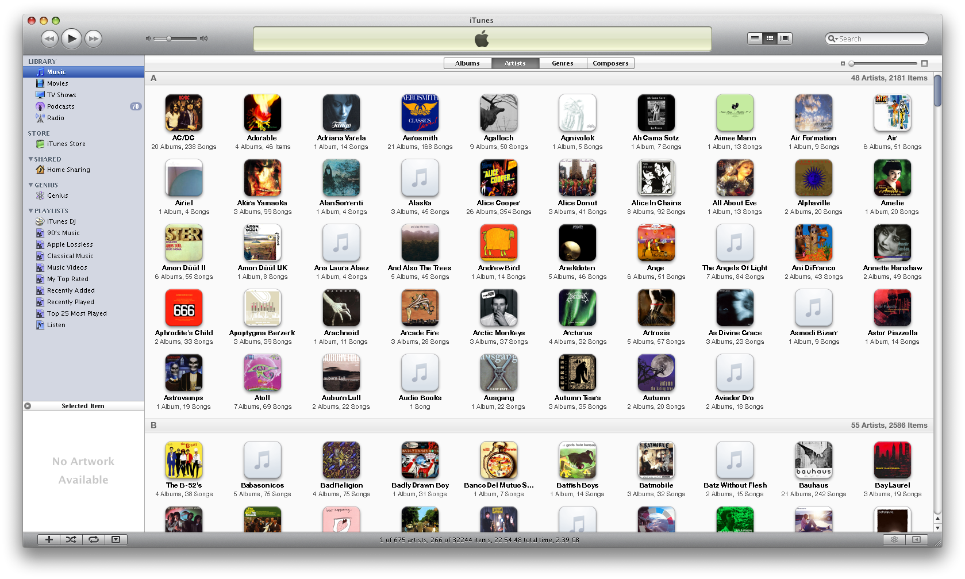Click the Selected Item artwork toggle arrow

(28, 406)
